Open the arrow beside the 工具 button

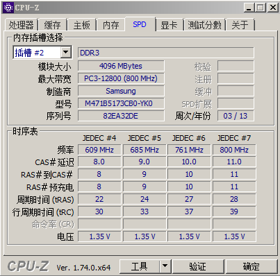tap(165, 266)
